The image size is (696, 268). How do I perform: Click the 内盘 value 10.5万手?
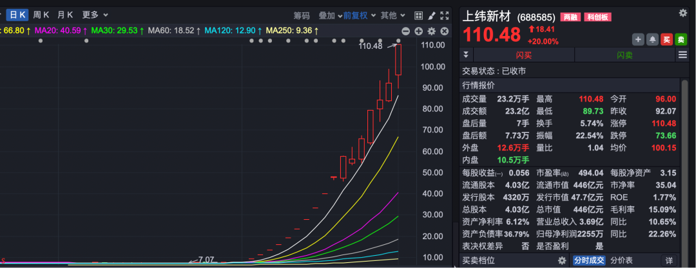513,161
